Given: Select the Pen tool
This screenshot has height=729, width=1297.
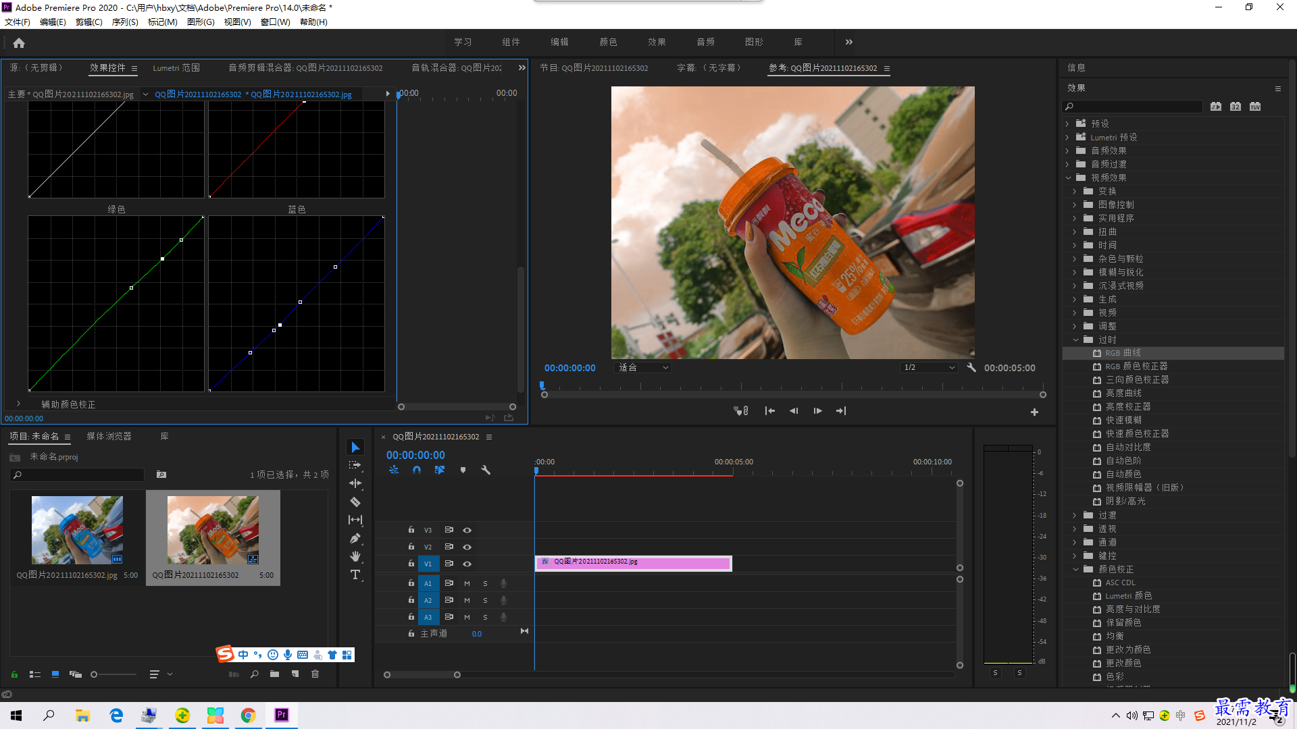Looking at the screenshot, I should point(355,538).
